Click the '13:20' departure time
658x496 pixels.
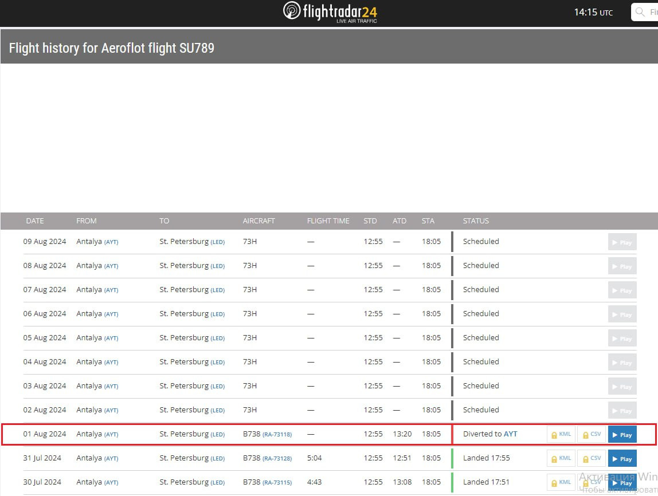pos(402,434)
